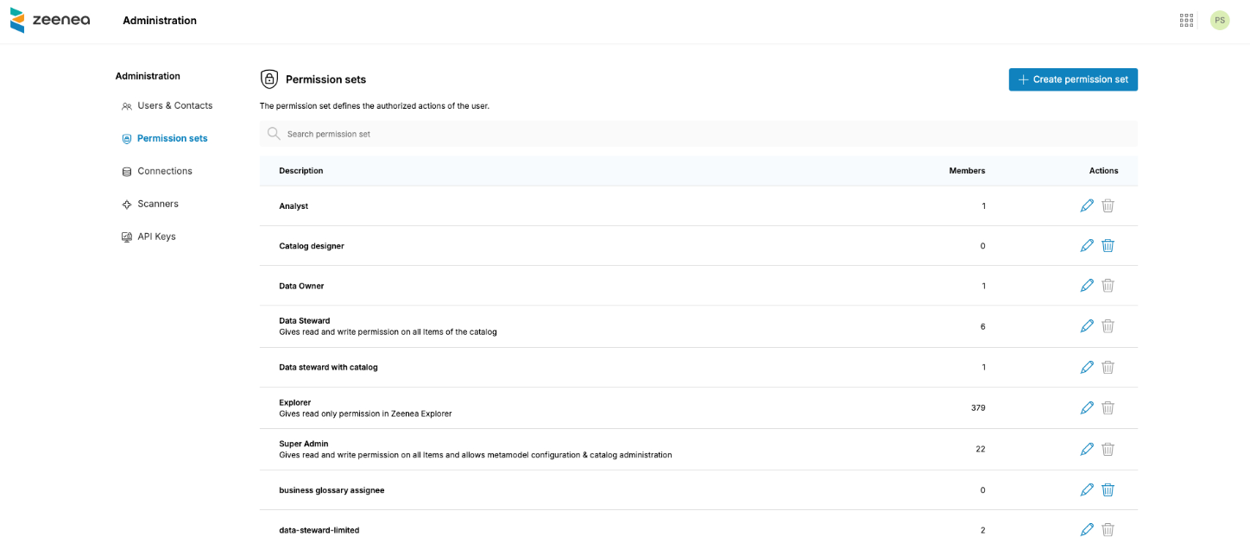The height and width of the screenshot is (549, 1250).
Task: Go to the Connections page
Action: point(164,171)
